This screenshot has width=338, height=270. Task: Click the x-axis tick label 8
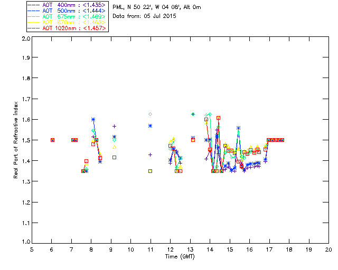91,250
